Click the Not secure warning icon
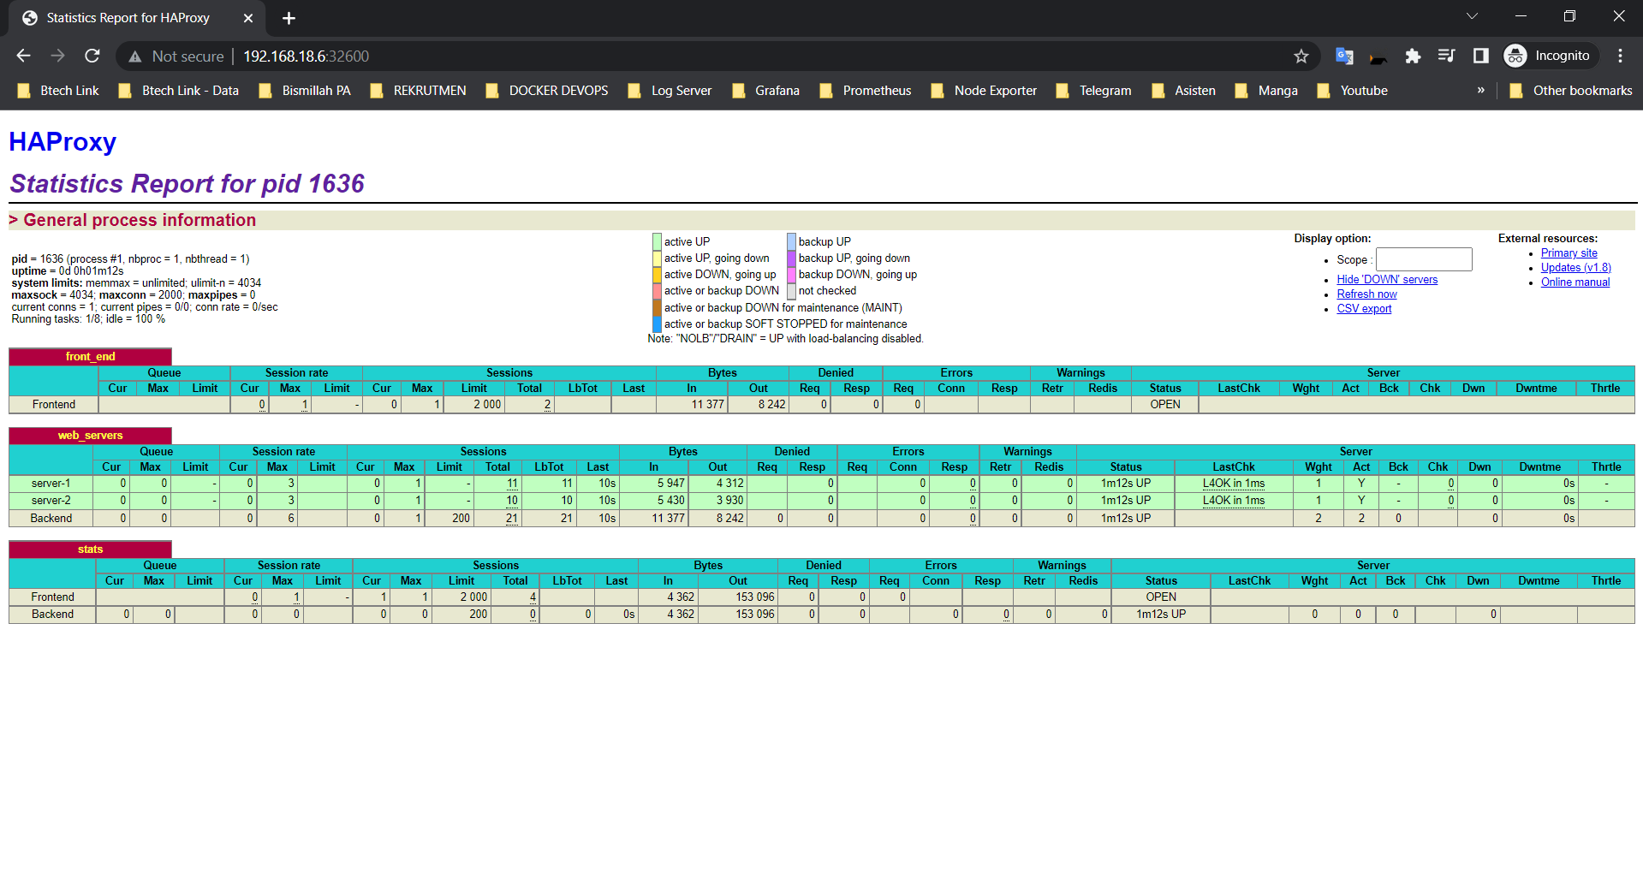 point(134,56)
